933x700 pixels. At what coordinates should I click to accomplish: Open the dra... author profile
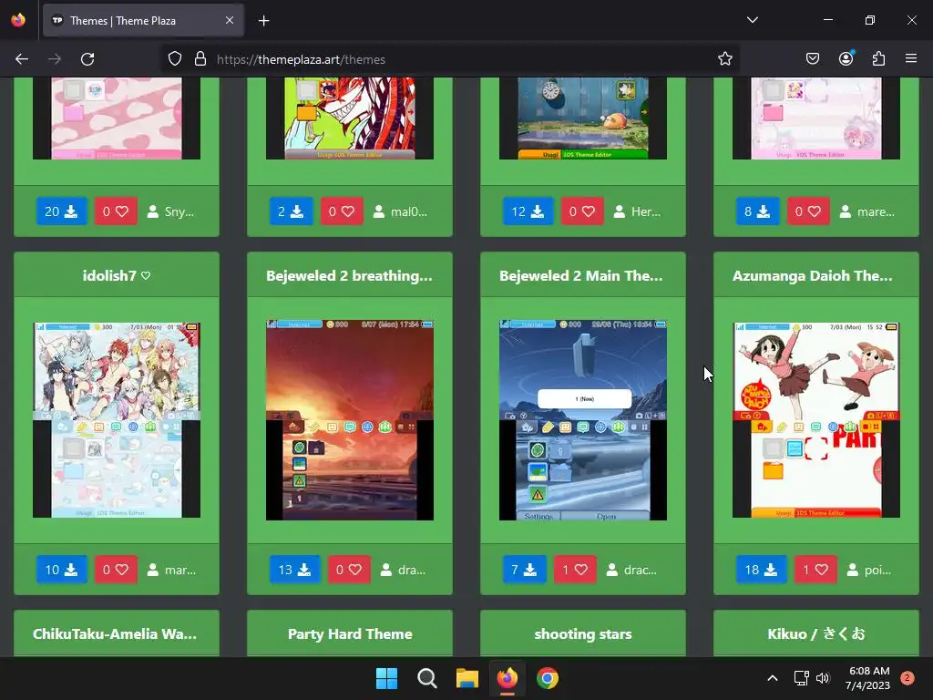(403, 570)
